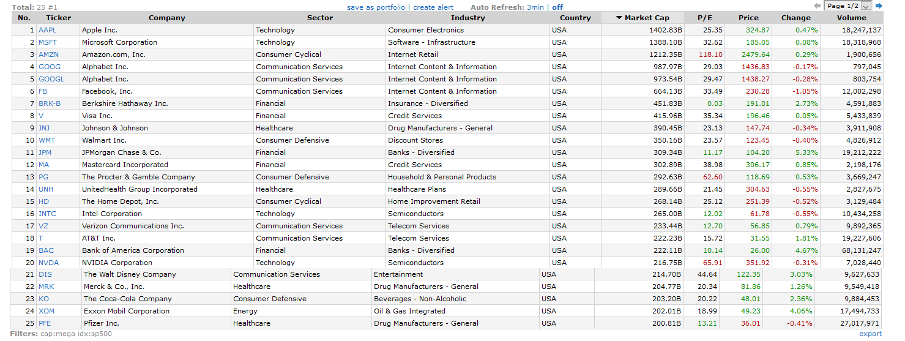The image size is (905, 341).
Task: Select the Exxon Mobil Corporation row
Action: point(127,311)
